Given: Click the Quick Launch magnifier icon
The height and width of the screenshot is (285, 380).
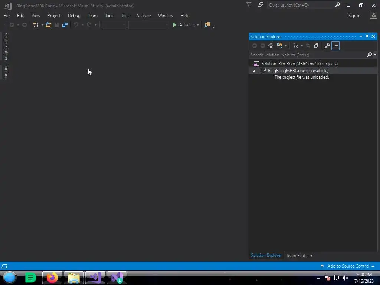Looking at the screenshot, I should [337, 5].
